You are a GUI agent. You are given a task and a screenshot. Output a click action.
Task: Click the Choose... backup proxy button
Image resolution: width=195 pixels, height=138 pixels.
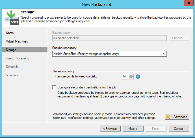(x=179, y=38)
